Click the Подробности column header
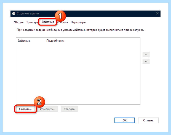This screenshot has height=135, width=171. (55, 41)
